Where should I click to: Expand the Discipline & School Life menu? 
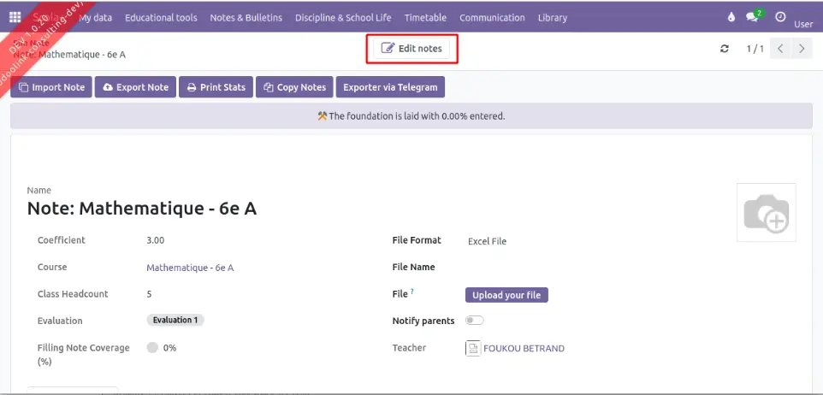pyautogui.click(x=343, y=17)
